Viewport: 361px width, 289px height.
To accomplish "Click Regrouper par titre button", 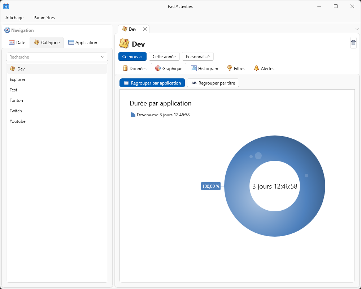I will [213, 83].
